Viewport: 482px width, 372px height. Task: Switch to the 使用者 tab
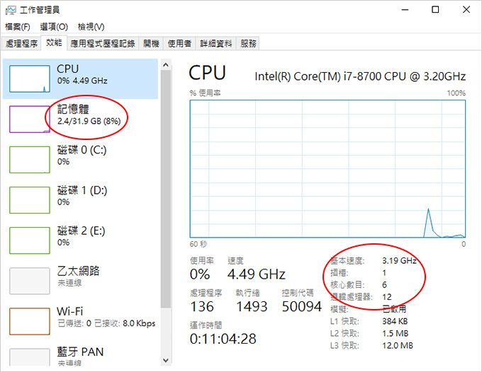click(179, 44)
